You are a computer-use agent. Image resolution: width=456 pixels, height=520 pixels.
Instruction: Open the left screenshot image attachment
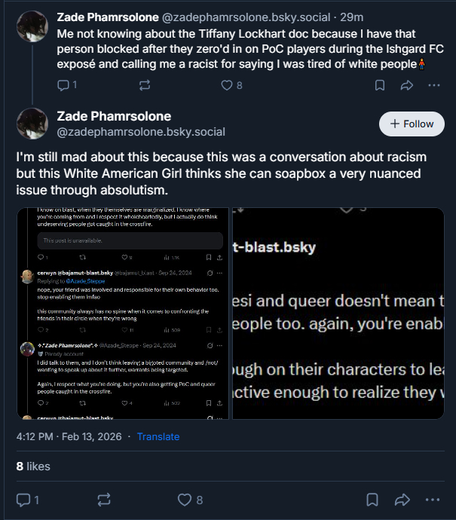124,313
